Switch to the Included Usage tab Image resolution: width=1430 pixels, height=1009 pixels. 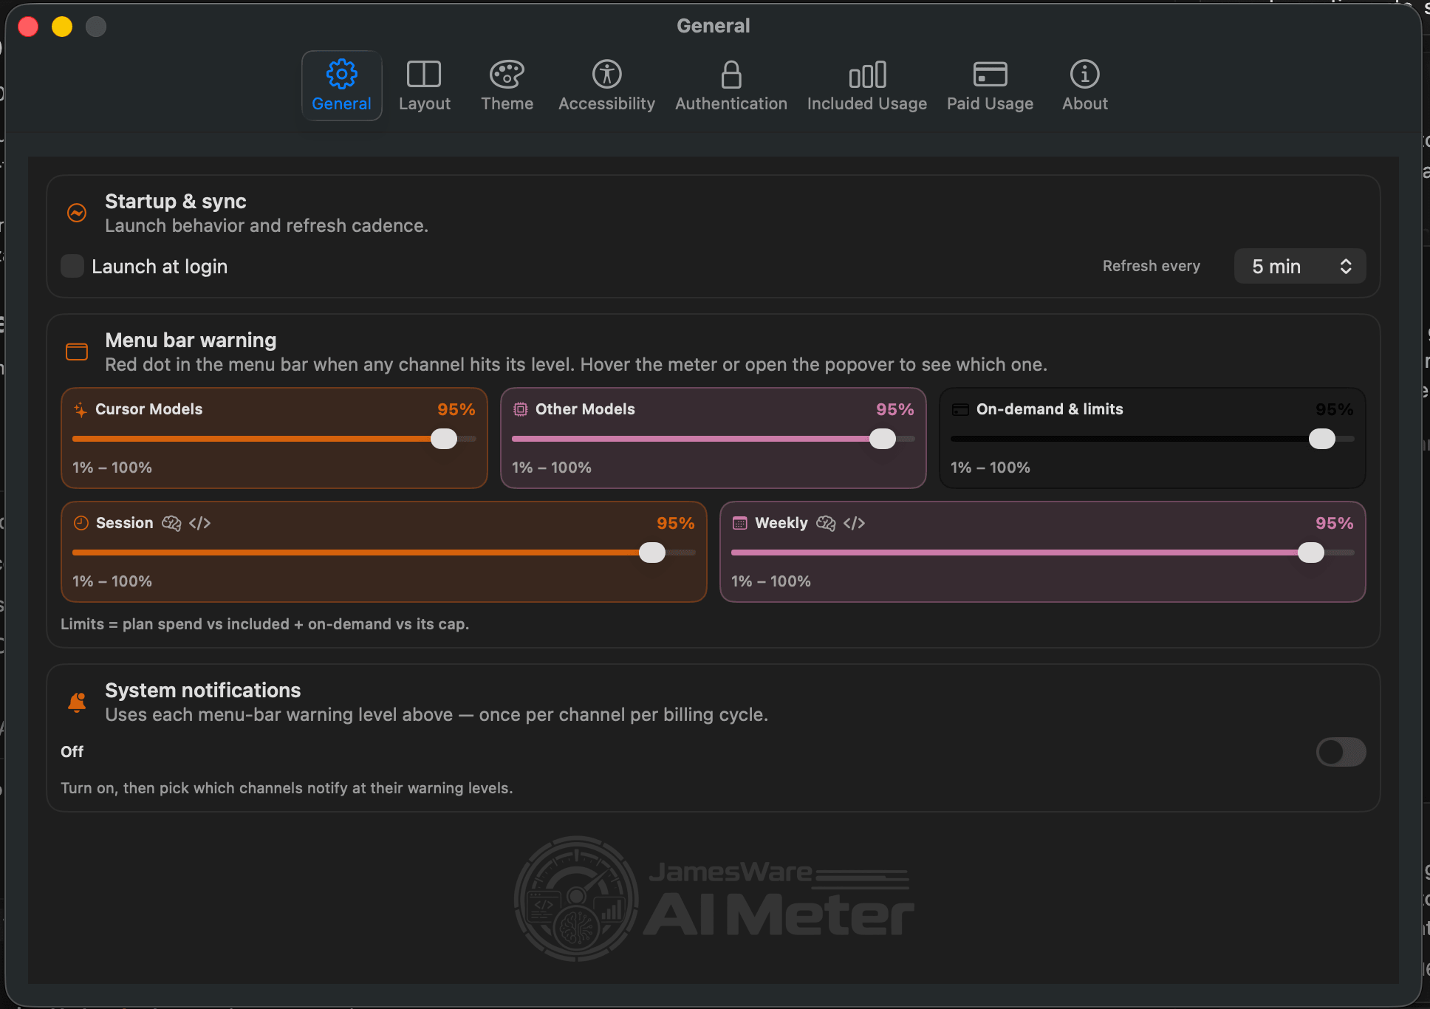tap(866, 86)
